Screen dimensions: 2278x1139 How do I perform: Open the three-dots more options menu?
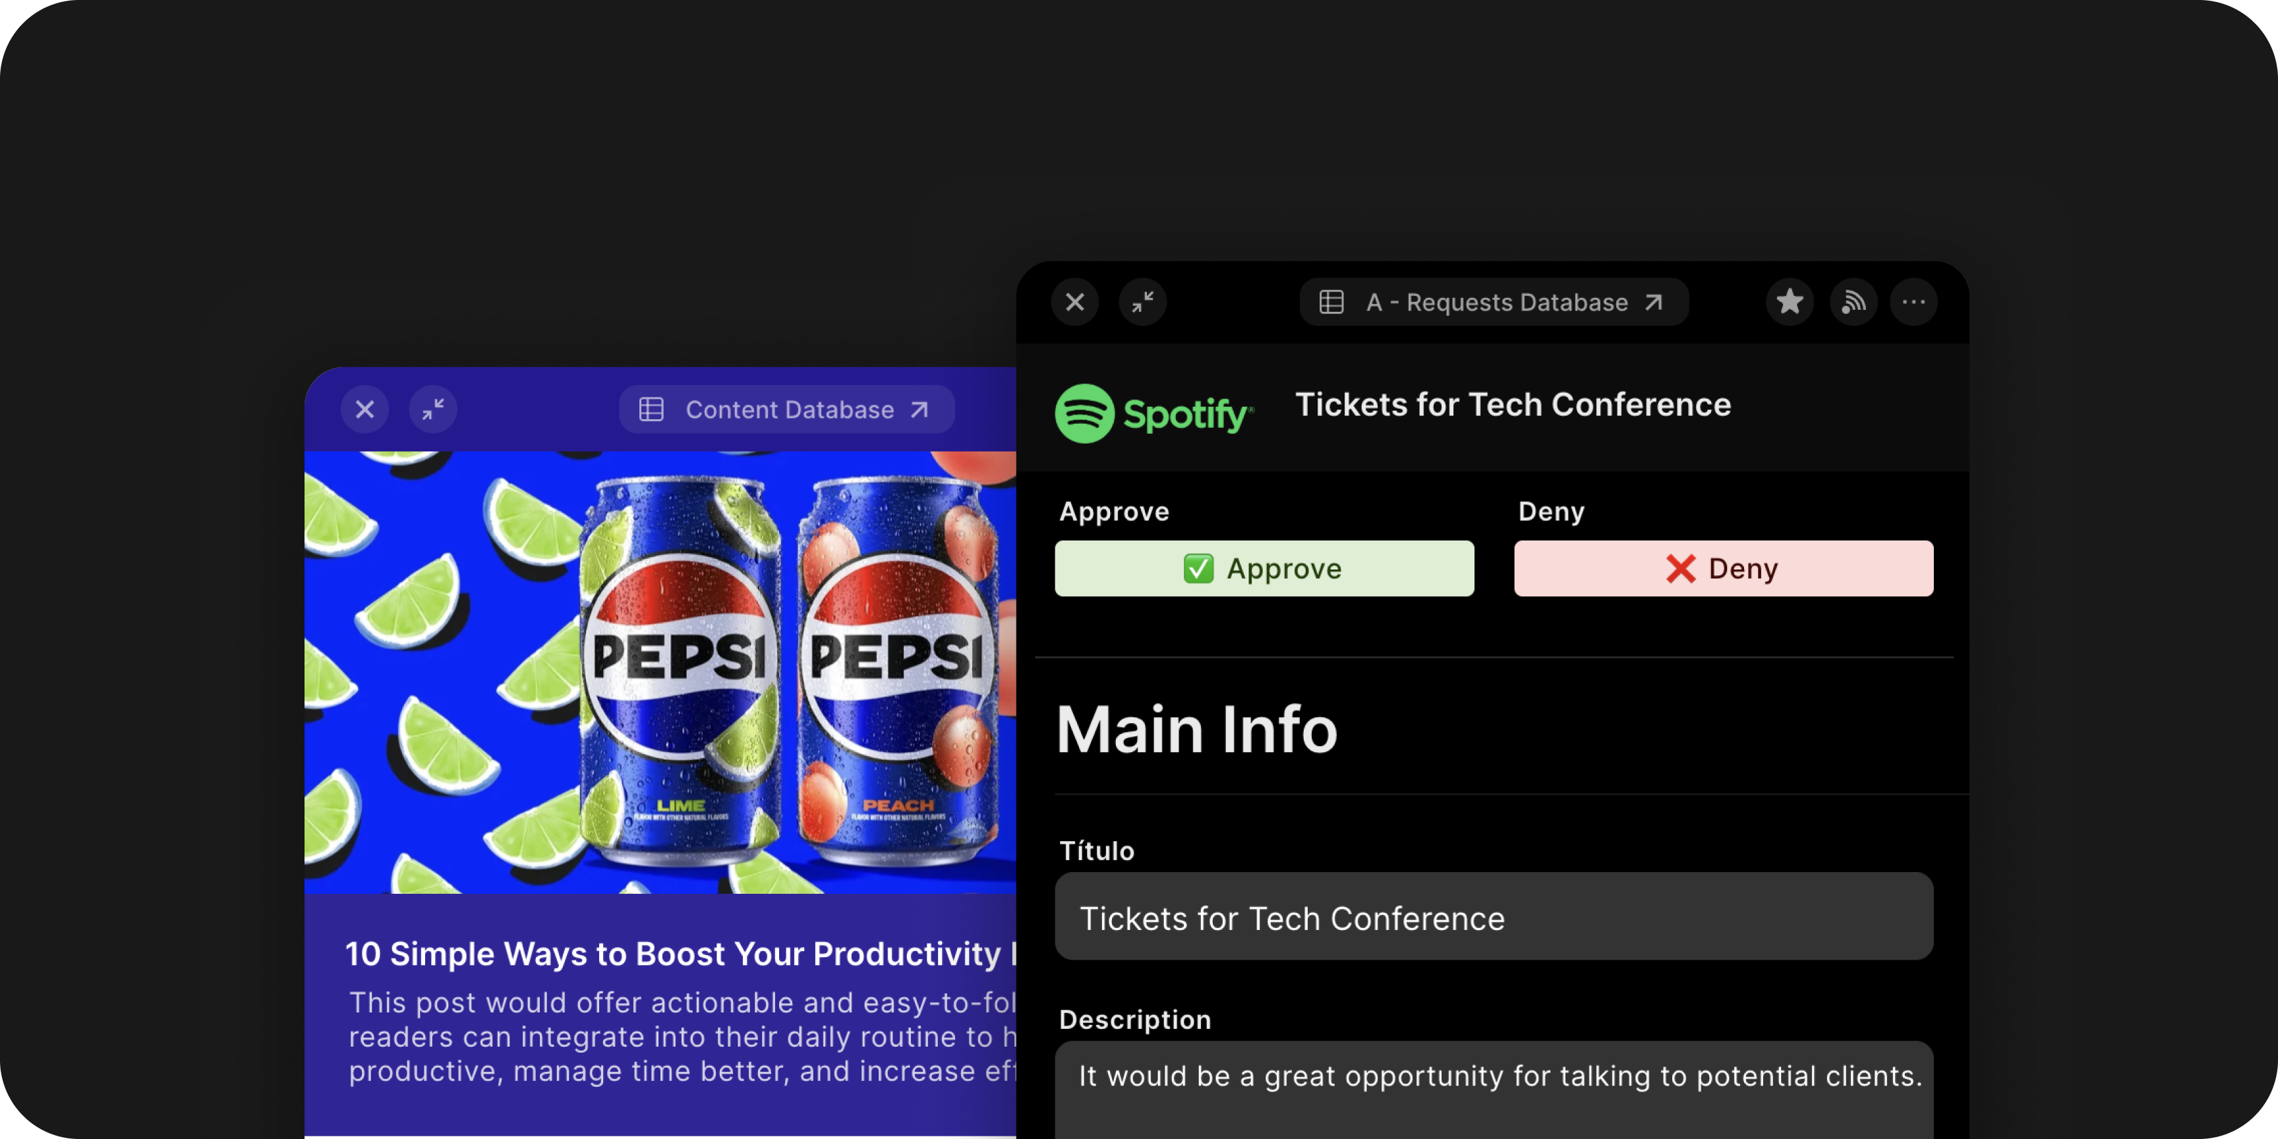click(x=1913, y=303)
